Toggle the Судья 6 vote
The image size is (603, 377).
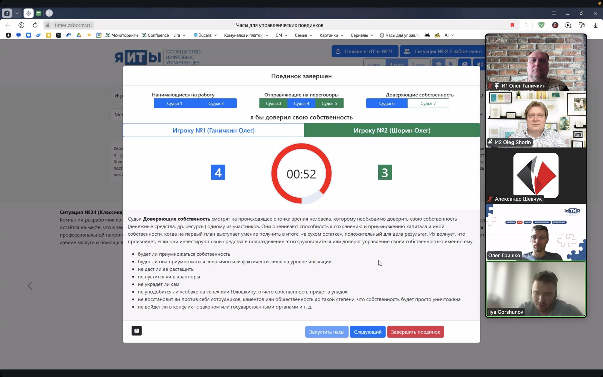[x=387, y=103]
